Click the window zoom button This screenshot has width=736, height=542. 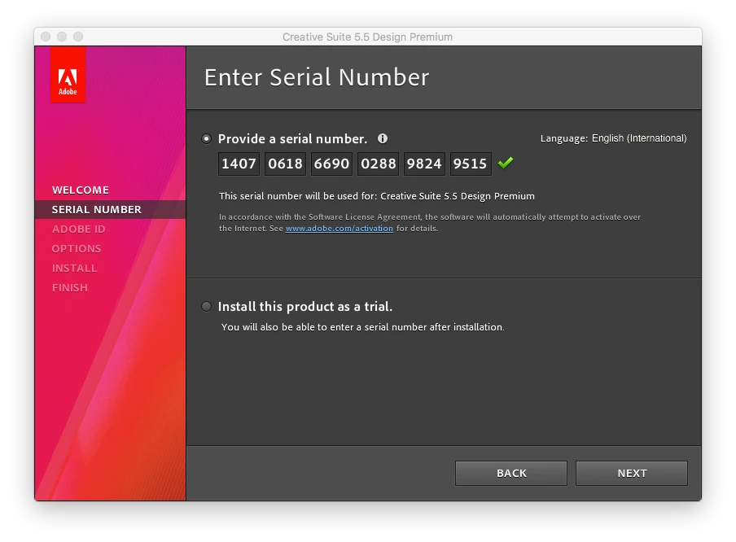pyautogui.click(x=78, y=37)
